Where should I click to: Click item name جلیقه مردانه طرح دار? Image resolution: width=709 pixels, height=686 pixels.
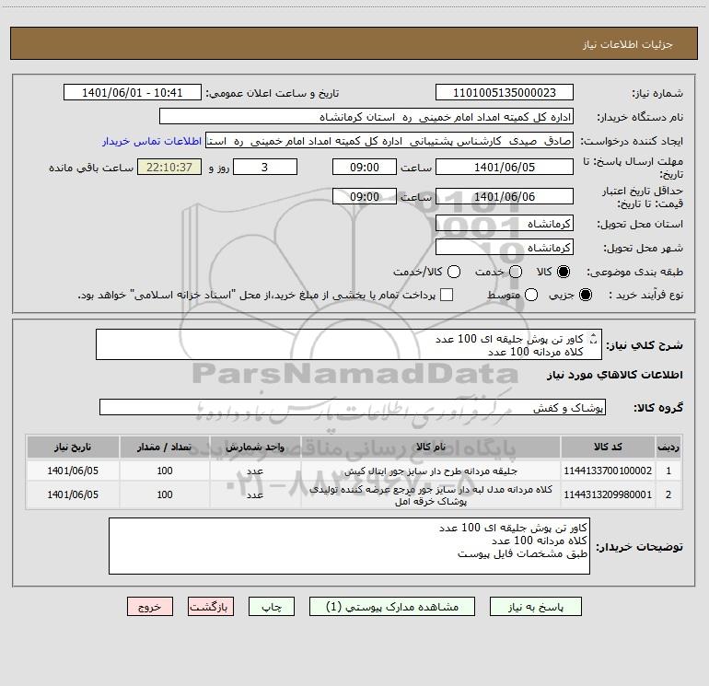(x=431, y=471)
